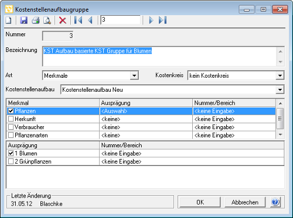293x218 pixels.
Task: Click the upper Nummer/Bereich column header
Action: click(x=234, y=103)
